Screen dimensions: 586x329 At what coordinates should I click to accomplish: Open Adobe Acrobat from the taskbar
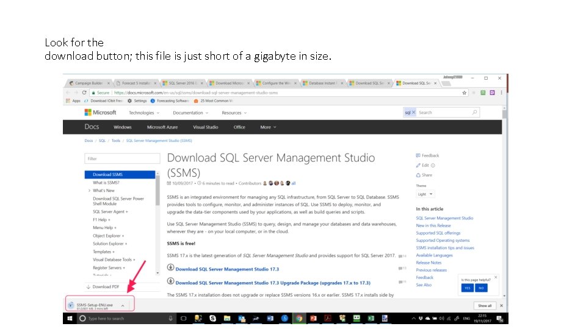[x=328, y=318]
